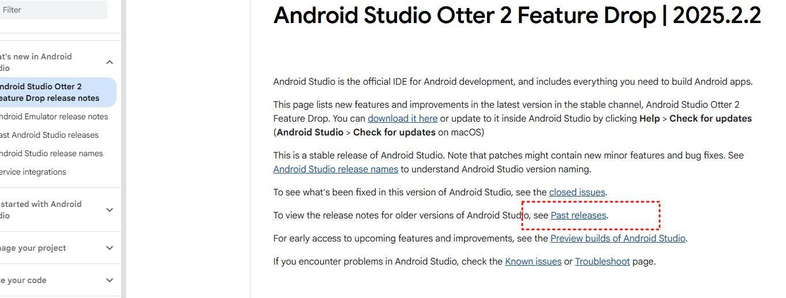The width and height of the screenshot is (786, 298).
Task: Click the 'download it here' link
Action: pyautogui.click(x=402, y=118)
